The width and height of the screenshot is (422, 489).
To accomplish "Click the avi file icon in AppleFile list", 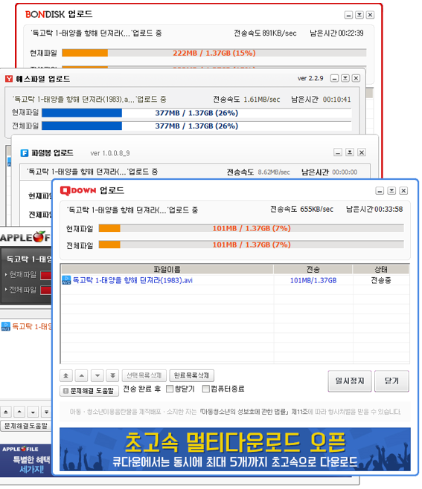I will (x=6, y=326).
